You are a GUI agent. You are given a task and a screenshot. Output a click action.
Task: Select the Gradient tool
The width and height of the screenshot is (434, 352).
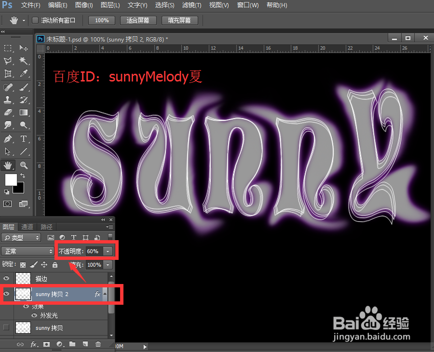click(x=24, y=112)
